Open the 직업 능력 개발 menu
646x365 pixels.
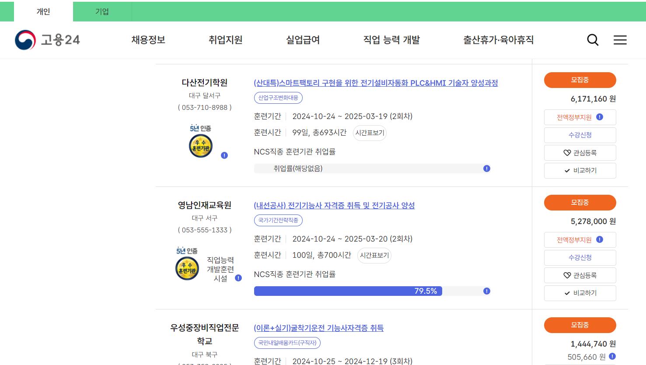point(391,40)
